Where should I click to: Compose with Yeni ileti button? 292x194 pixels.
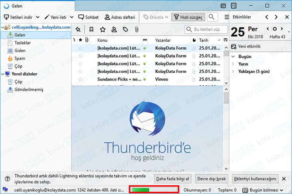55,17
